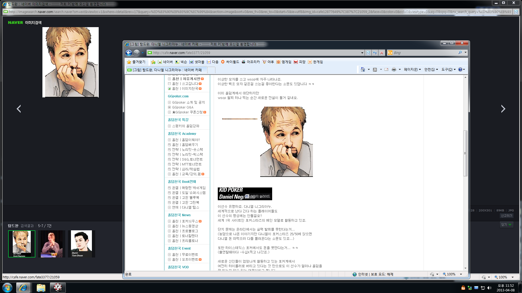Collapse the results strip with 닫기
The width and height of the screenshot is (522, 293).
(x=507, y=225)
